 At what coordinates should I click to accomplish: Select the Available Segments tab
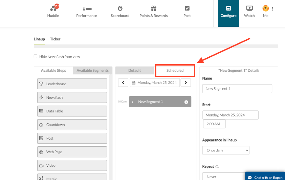(92, 70)
